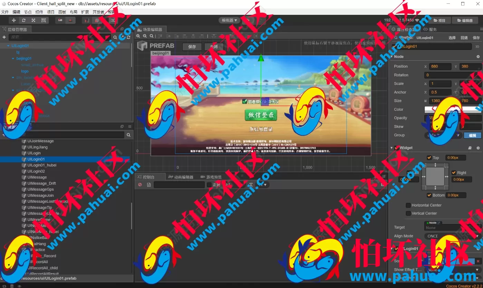Image resolution: width=483 pixels, height=288 pixels.
Task: Select the scale transform tool
Action: 33,20
